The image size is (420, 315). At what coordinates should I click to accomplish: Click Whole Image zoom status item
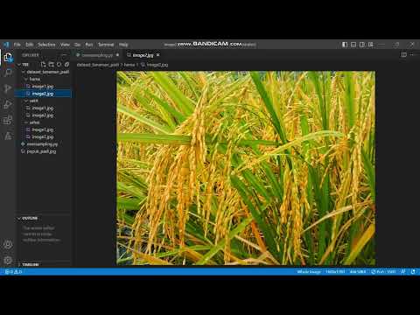tap(309, 271)
